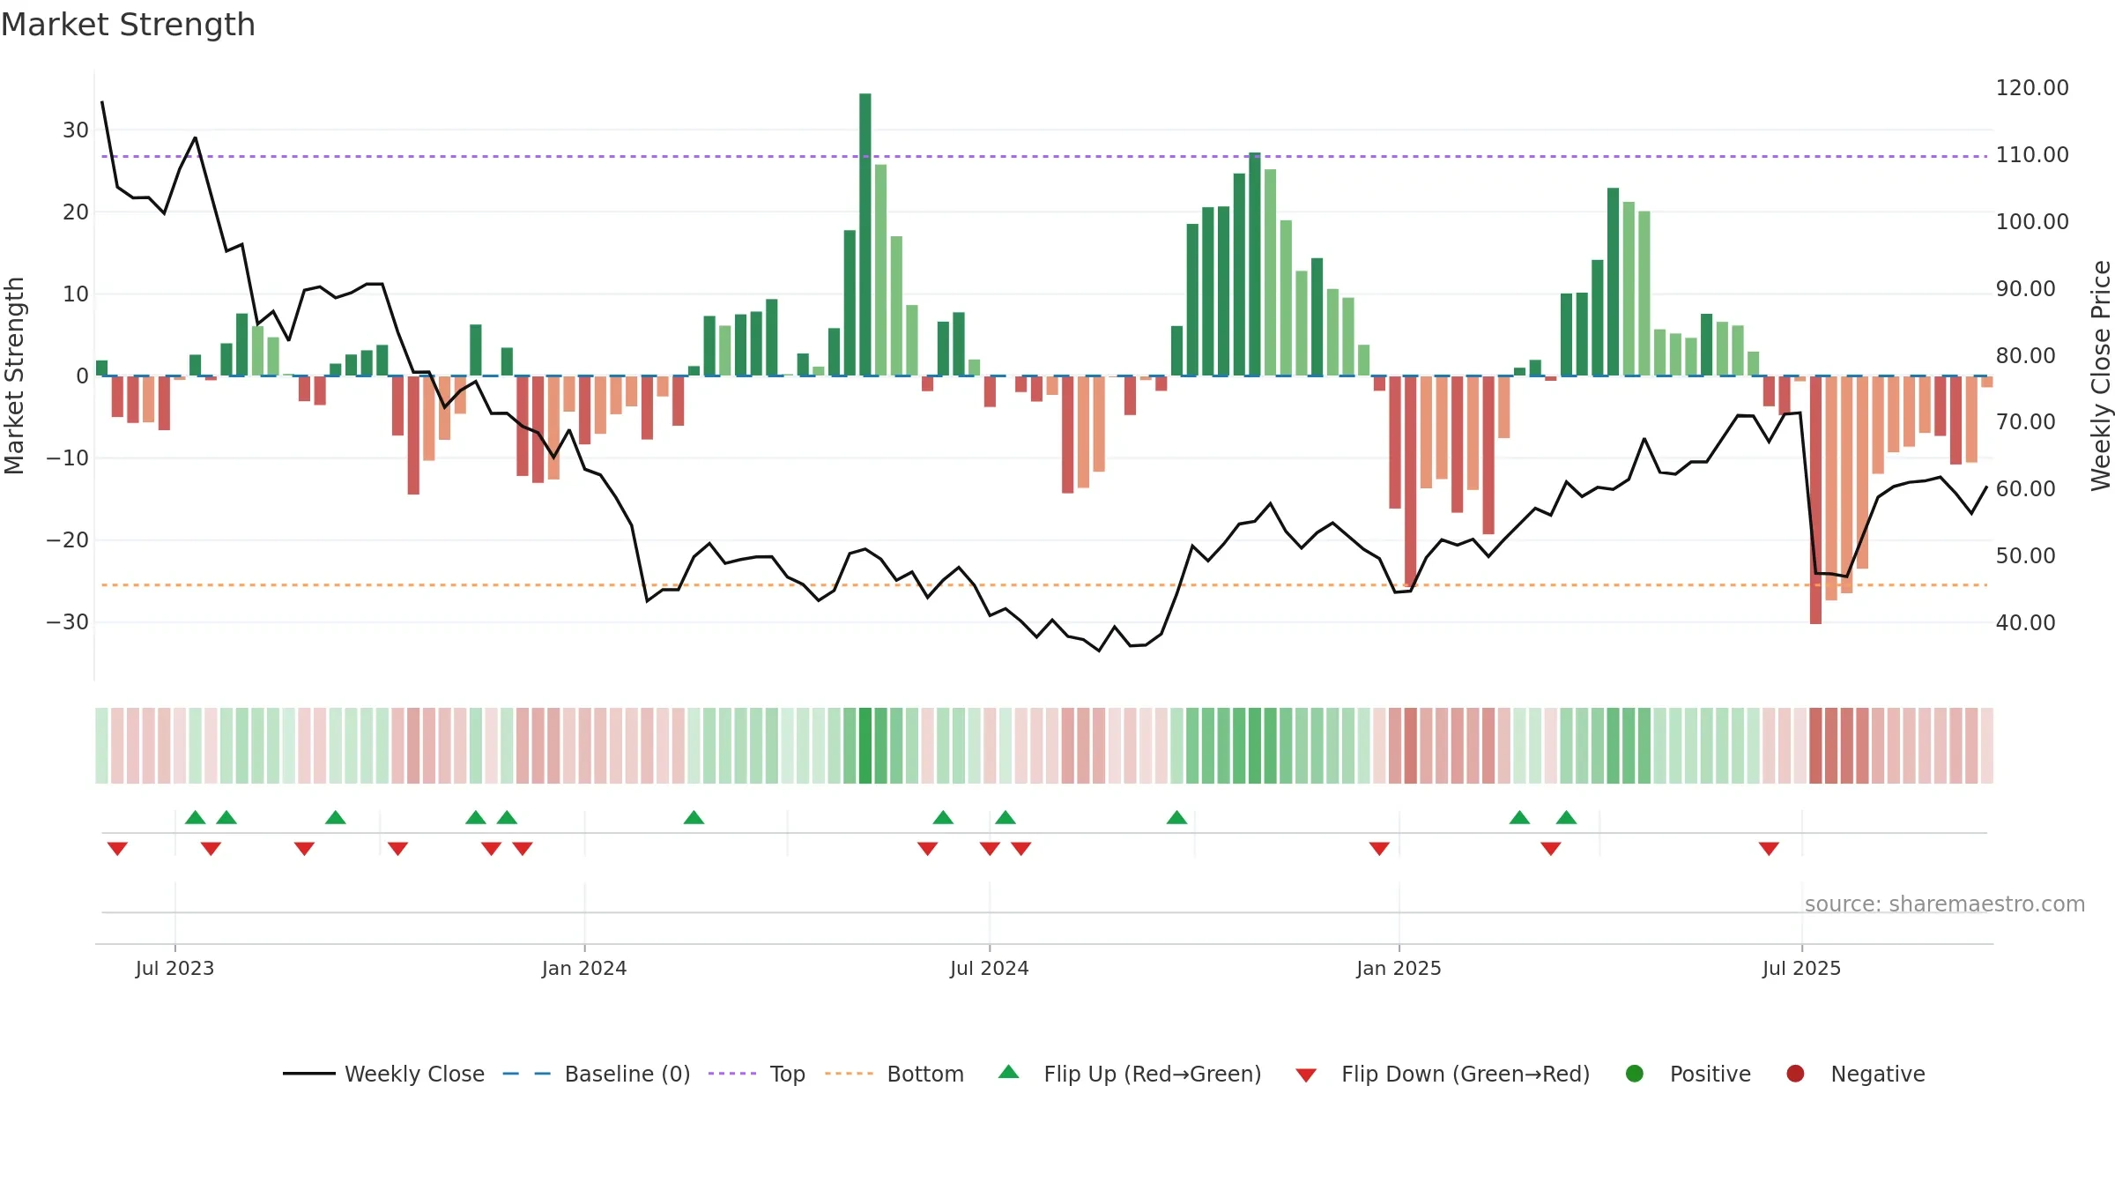Screen dimensions: 2115x1190
Task: Click the 40.00 price tick label
Action: coord(2025,623)
